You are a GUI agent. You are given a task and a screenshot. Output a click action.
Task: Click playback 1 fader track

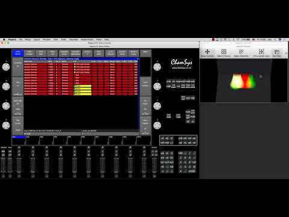(19, 165)
